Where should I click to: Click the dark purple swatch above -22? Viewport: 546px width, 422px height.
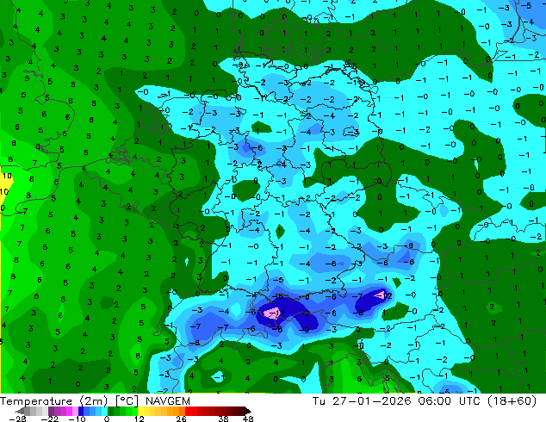coord(52,411)
